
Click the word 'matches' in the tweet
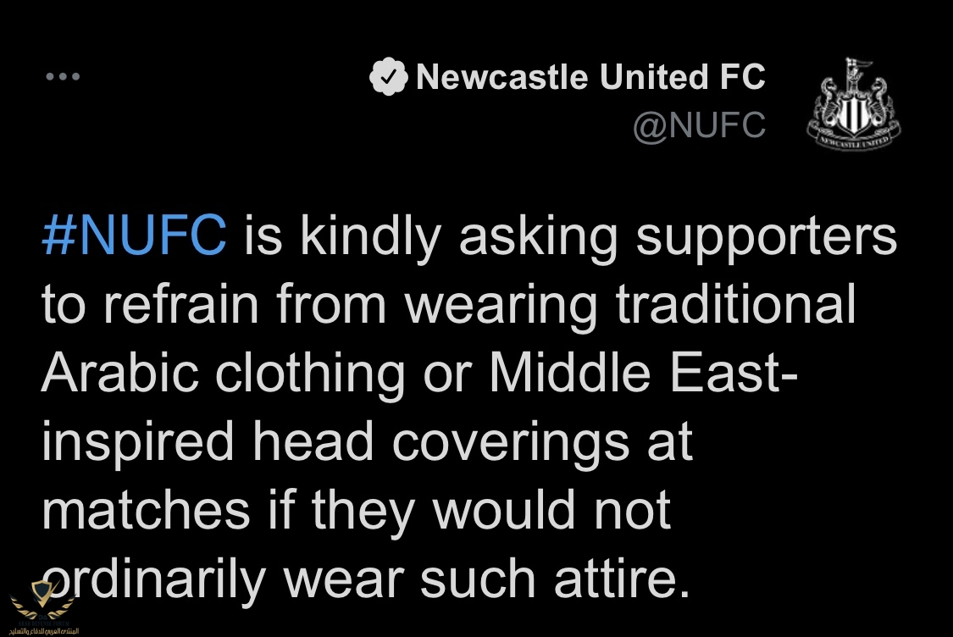[x=146, y=510]
